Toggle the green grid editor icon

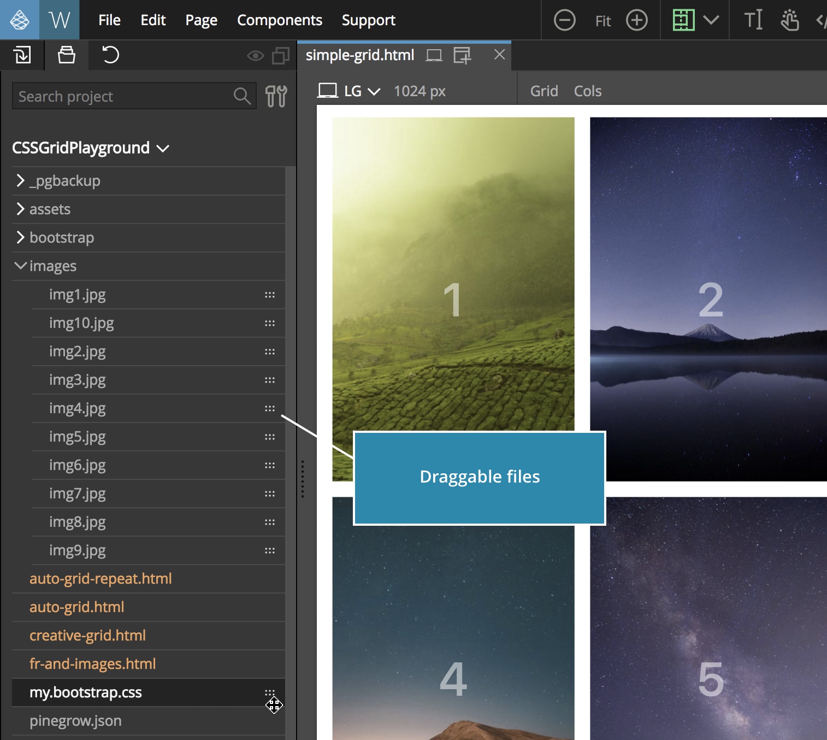pyautogui.click(x=684, y=20)
